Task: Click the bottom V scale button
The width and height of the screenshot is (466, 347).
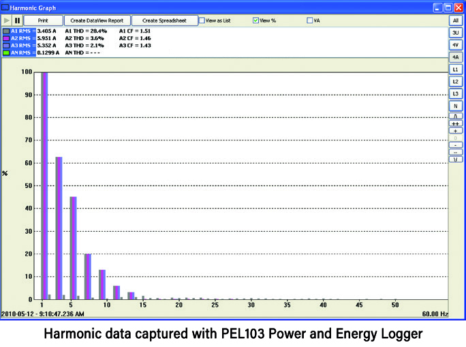Action: pos(456,160)
